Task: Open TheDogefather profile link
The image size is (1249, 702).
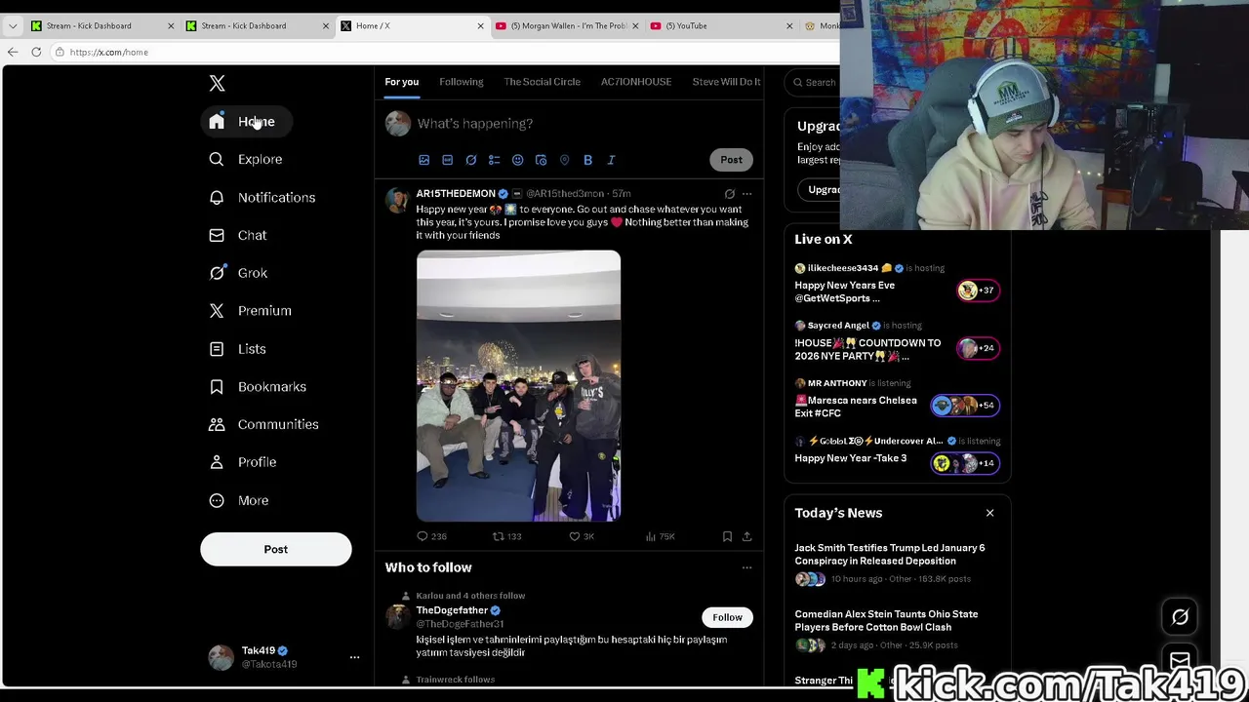Action: [452, 610]
